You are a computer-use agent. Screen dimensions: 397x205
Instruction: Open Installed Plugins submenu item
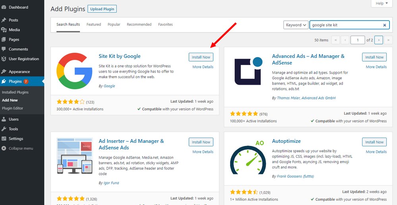[x=15, y=92]
